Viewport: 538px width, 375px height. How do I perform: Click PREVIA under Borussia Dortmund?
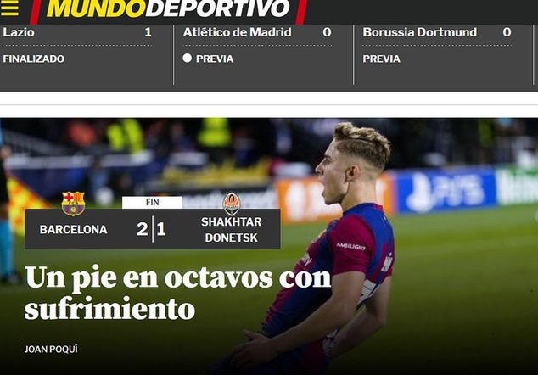[x=382, y=59]
